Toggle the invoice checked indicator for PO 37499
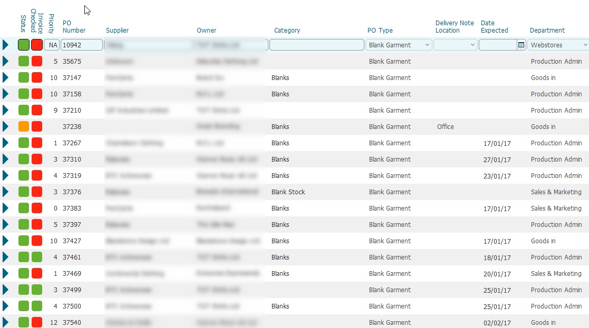The height and width of the screenshot is (328, 589). [x=37, y=290]
